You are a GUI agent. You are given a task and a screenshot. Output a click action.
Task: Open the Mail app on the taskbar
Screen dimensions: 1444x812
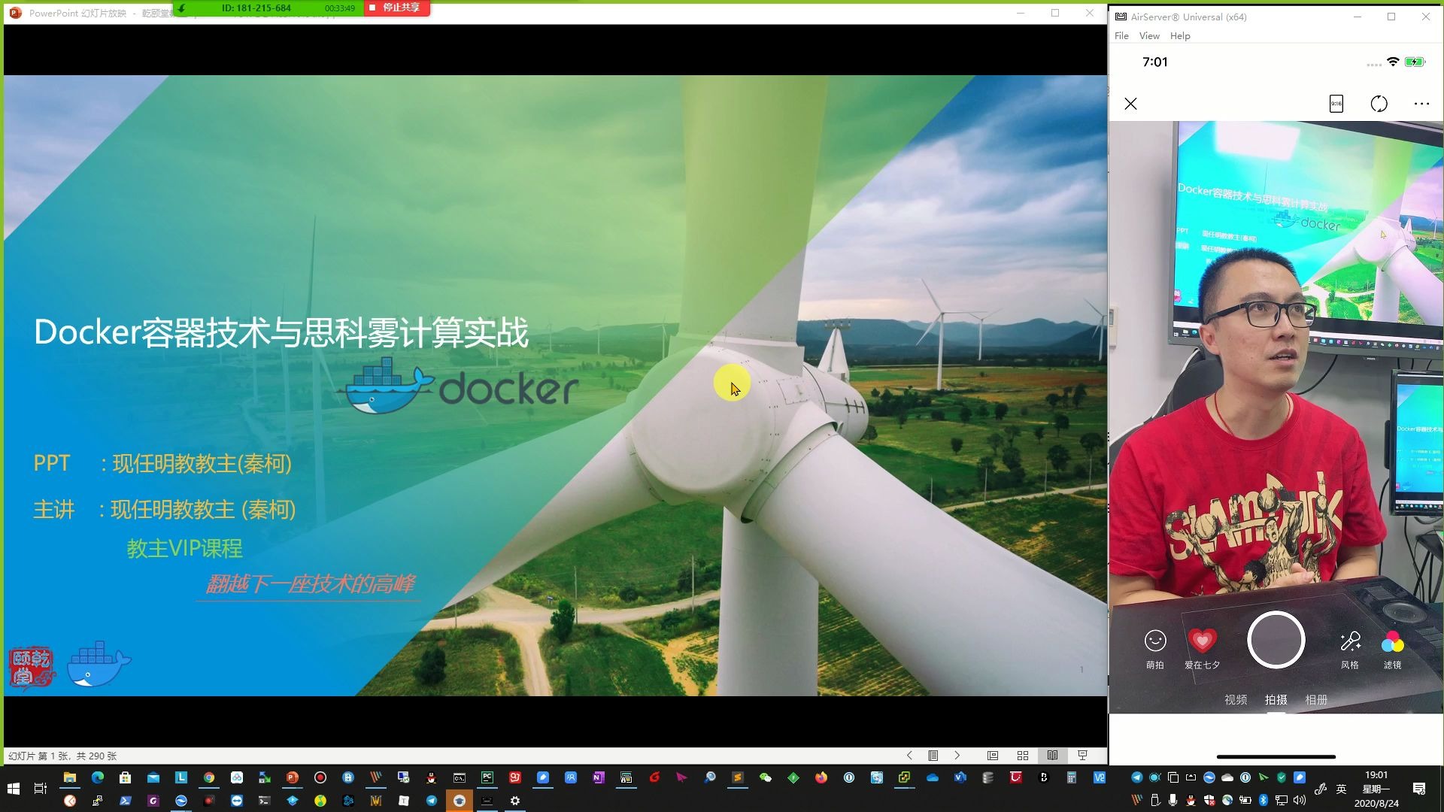click(x=153, y=777)
